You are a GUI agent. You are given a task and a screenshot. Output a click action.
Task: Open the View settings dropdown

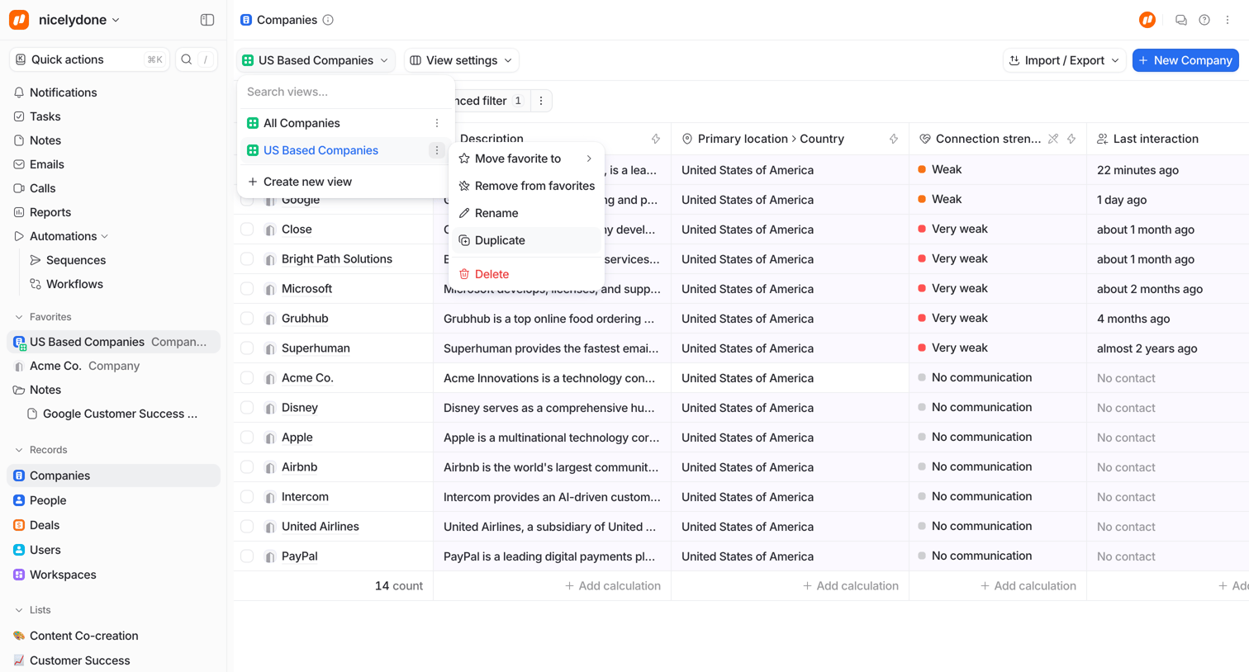click(x=461, y=60)
